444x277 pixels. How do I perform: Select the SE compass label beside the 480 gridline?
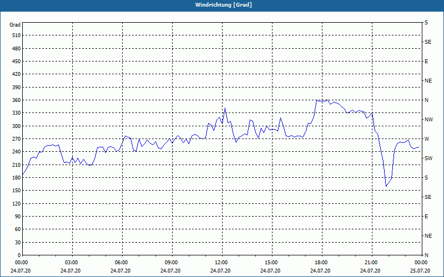coord(428,42)
